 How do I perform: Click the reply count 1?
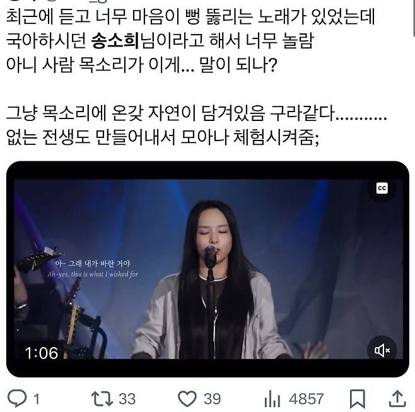[x=37, y=399]
